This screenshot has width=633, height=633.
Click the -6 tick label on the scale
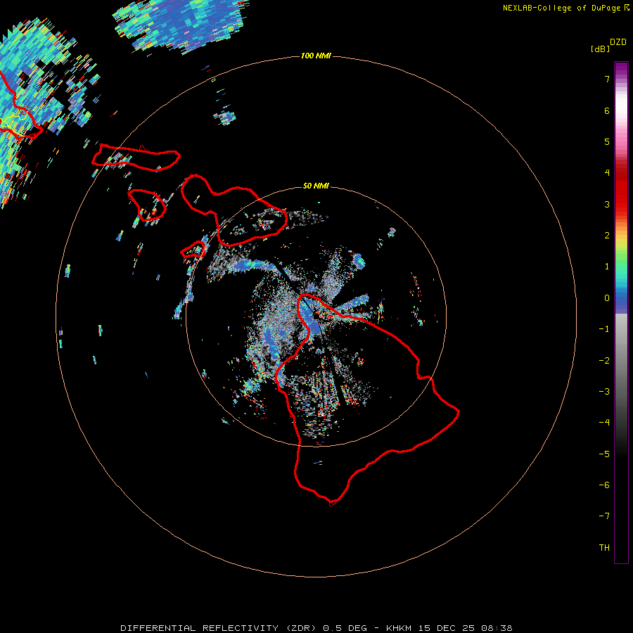coord(604,485)
